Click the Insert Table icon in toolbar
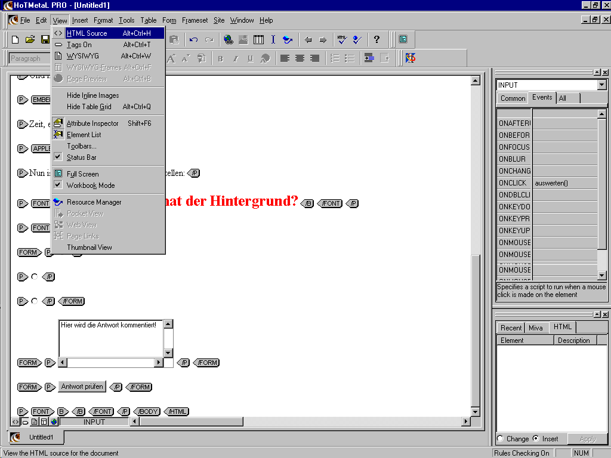Image resolution: width=611 pixels, height=458 pixels. click(258, 40)
